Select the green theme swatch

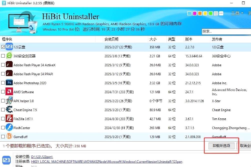(211, 13)
